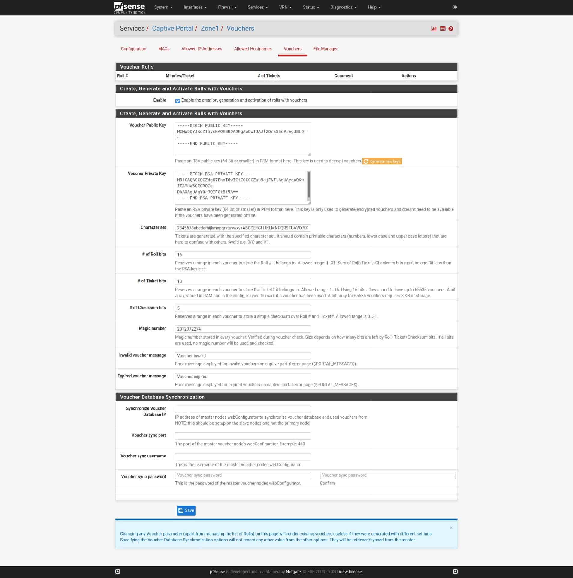Click the password Confirm field

pos(388,475)
